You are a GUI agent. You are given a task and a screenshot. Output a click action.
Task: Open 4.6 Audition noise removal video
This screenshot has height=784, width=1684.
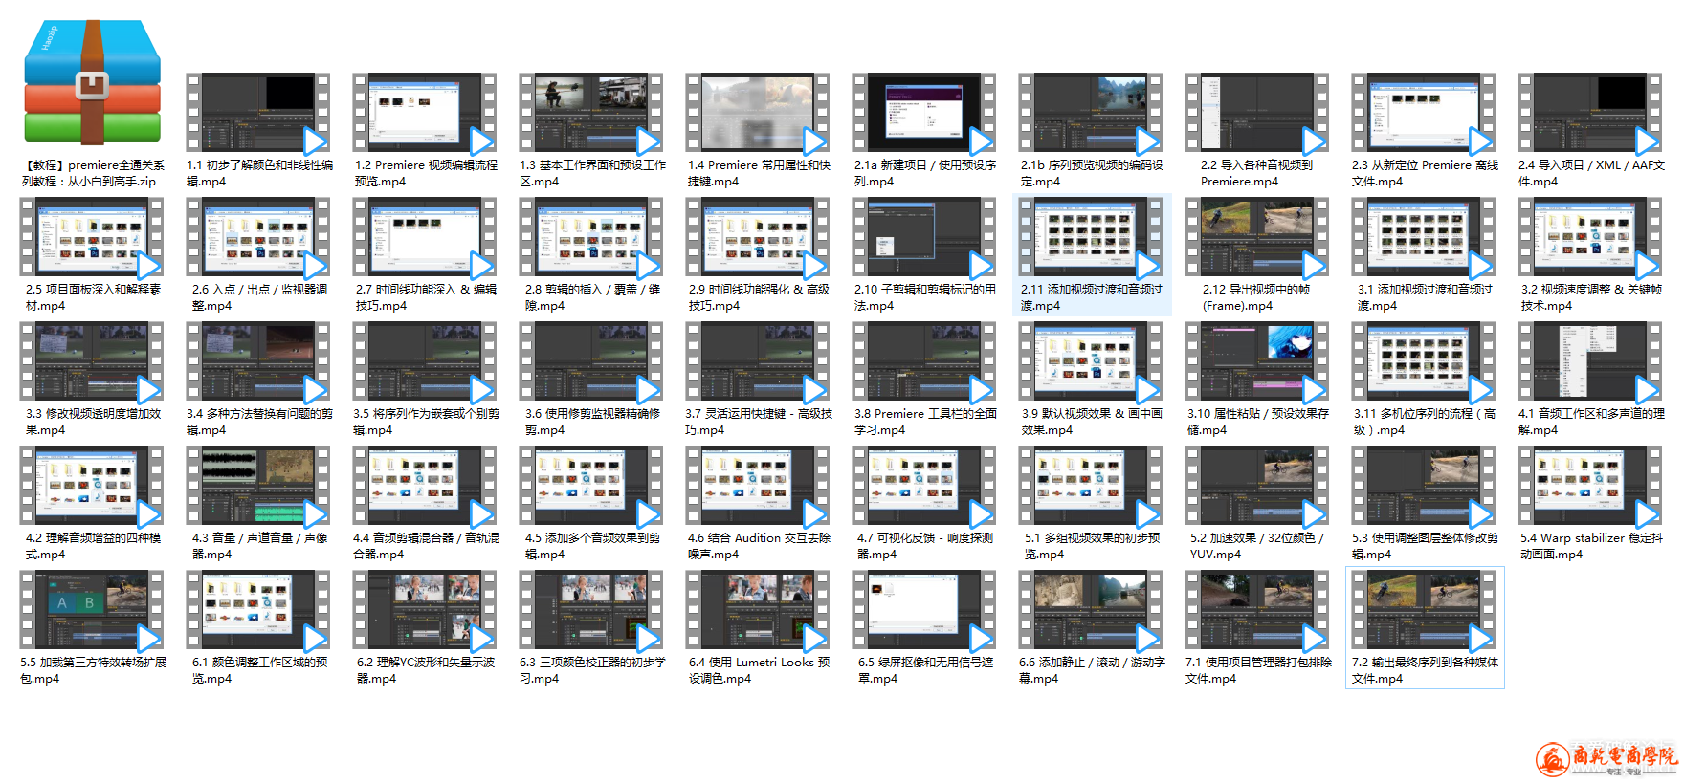[x=758, y=486]
